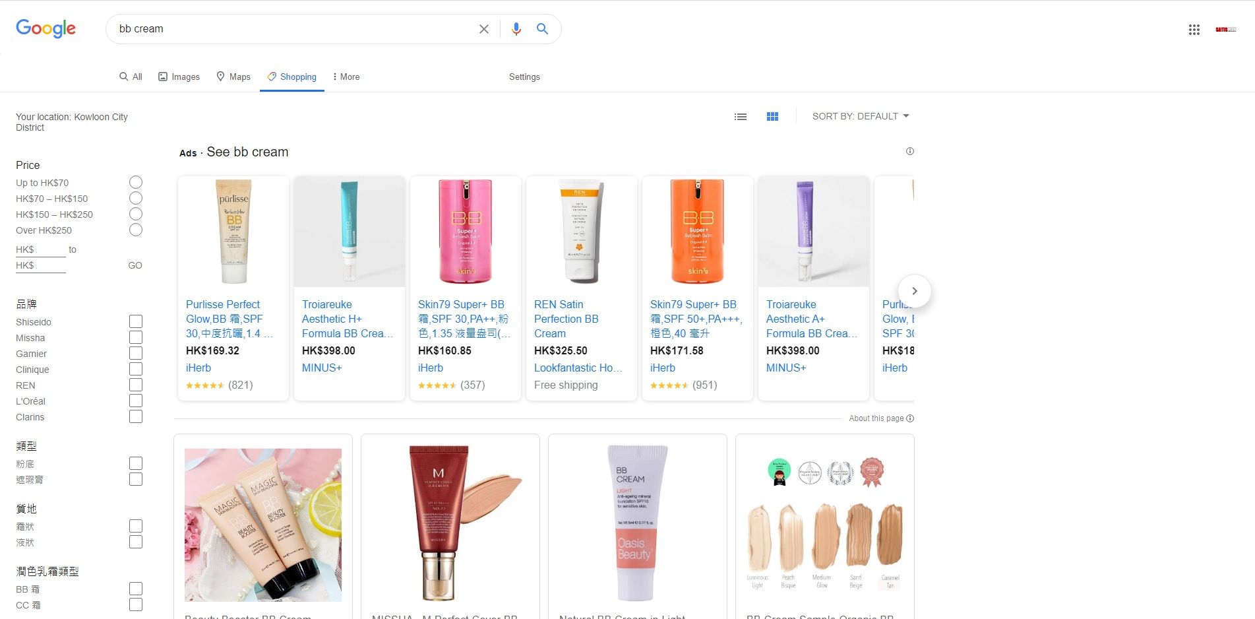Select price range Over HK$250
The height and width of the screenshot is (619, 1255).
point(136,230)
